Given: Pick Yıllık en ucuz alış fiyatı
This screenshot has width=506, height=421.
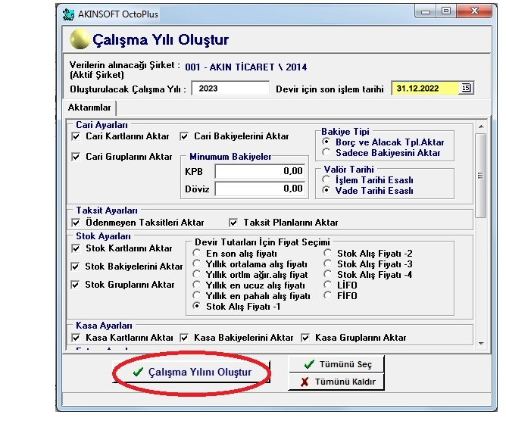Looking at the screenshot, I should click(196, 285).
